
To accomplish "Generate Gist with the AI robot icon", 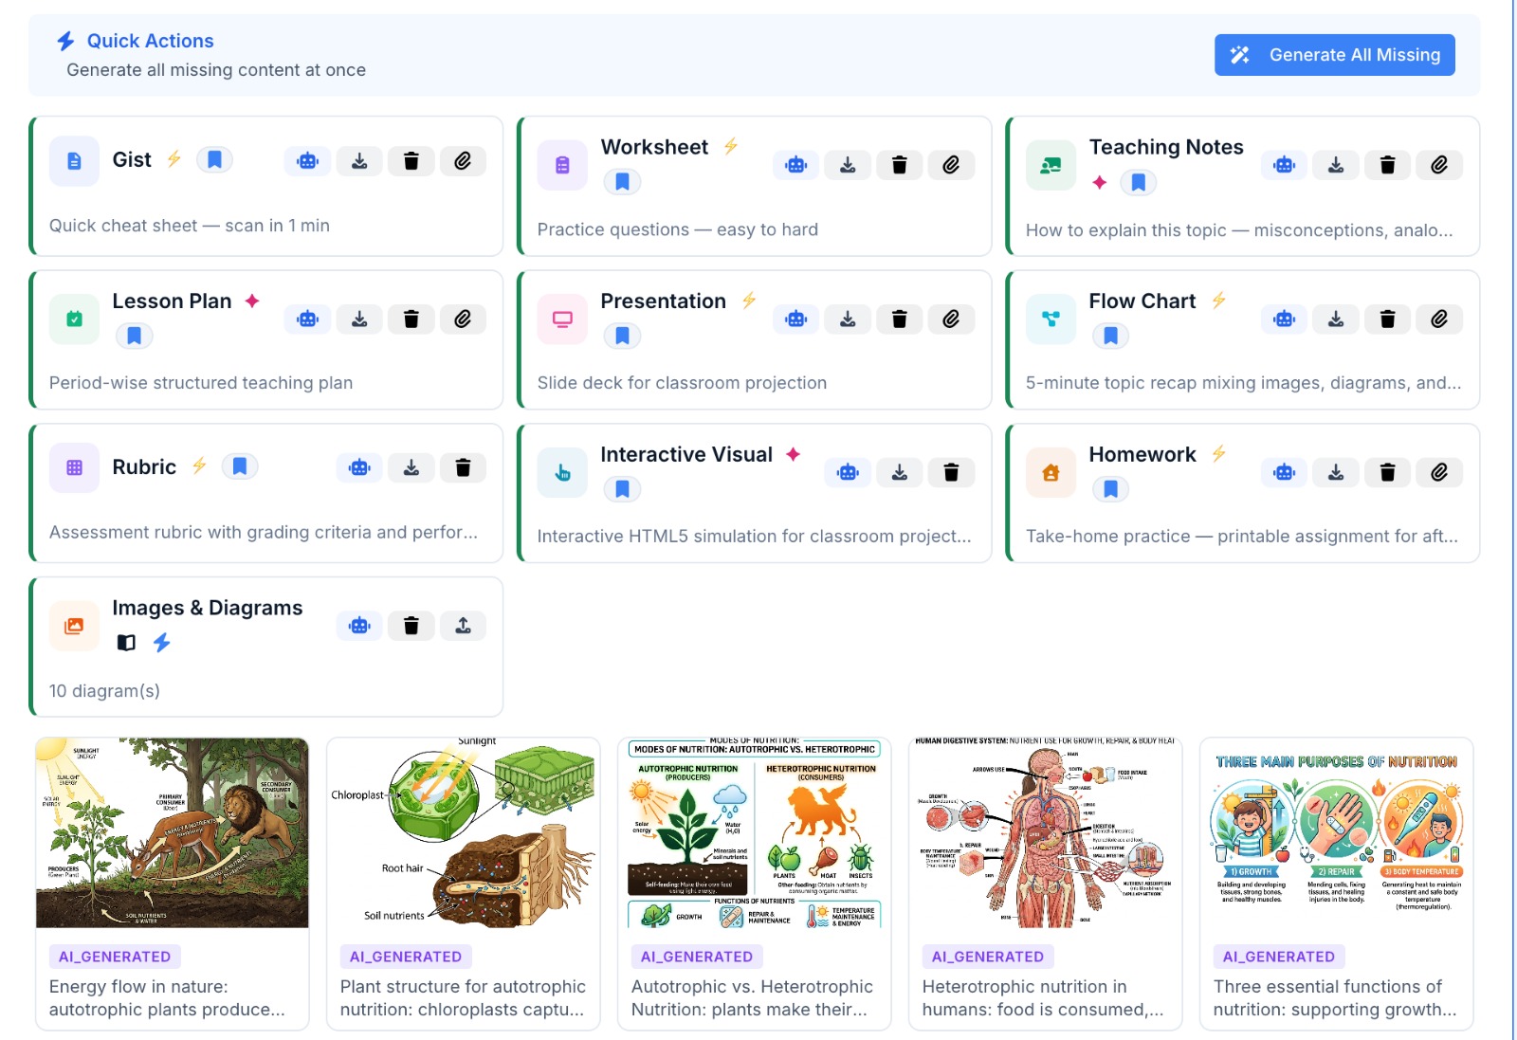I will click(308, 161).
